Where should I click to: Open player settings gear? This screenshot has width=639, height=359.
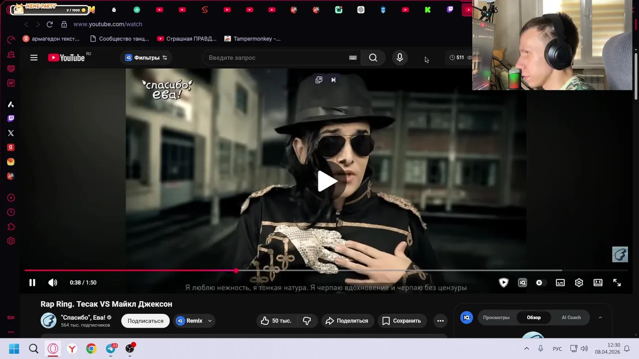[x=579, y=283]
